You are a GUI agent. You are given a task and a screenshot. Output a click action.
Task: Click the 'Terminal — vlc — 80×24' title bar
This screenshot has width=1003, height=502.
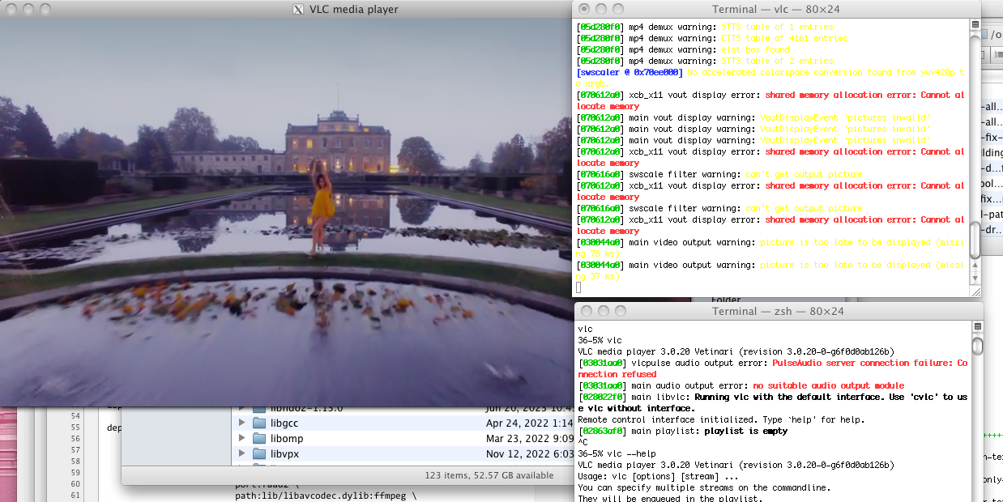[778, 9]
